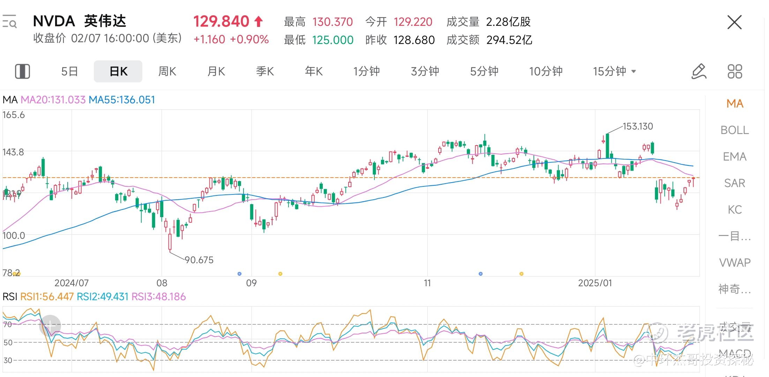Switch to the 周K weekly chart
The width and height of the screenshot is (769, 377).
pos(167,71)
